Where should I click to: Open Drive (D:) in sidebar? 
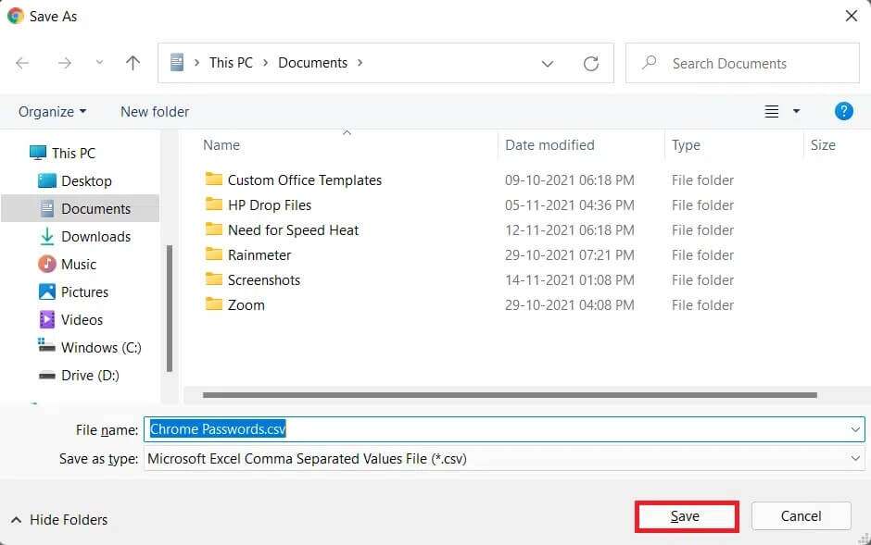point(90,376)
